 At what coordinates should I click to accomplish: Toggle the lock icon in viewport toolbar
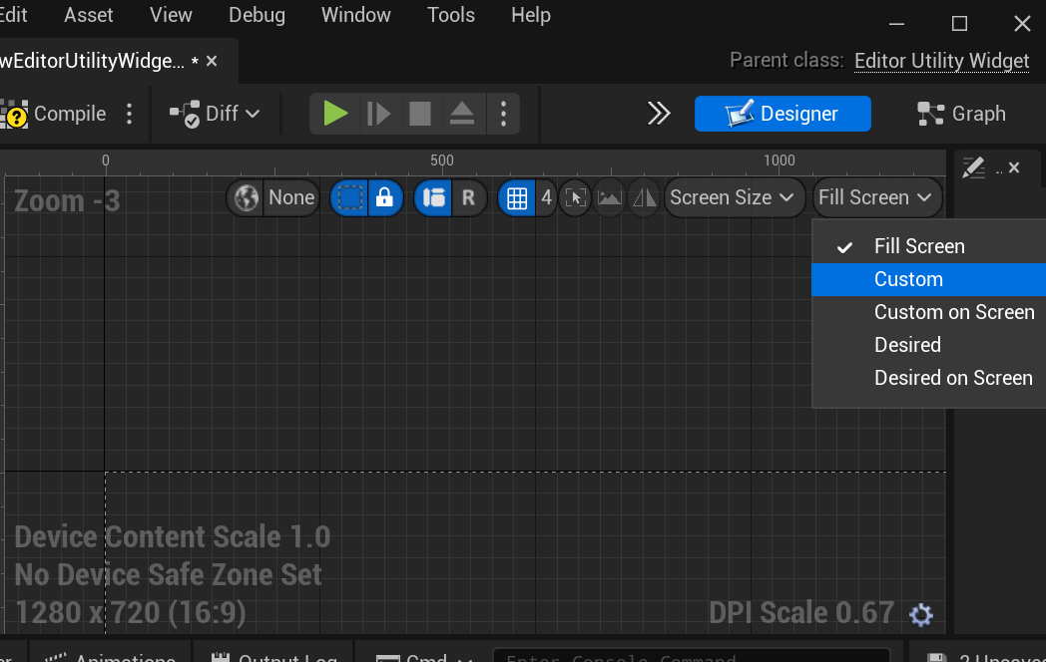(x=385, y=198)
